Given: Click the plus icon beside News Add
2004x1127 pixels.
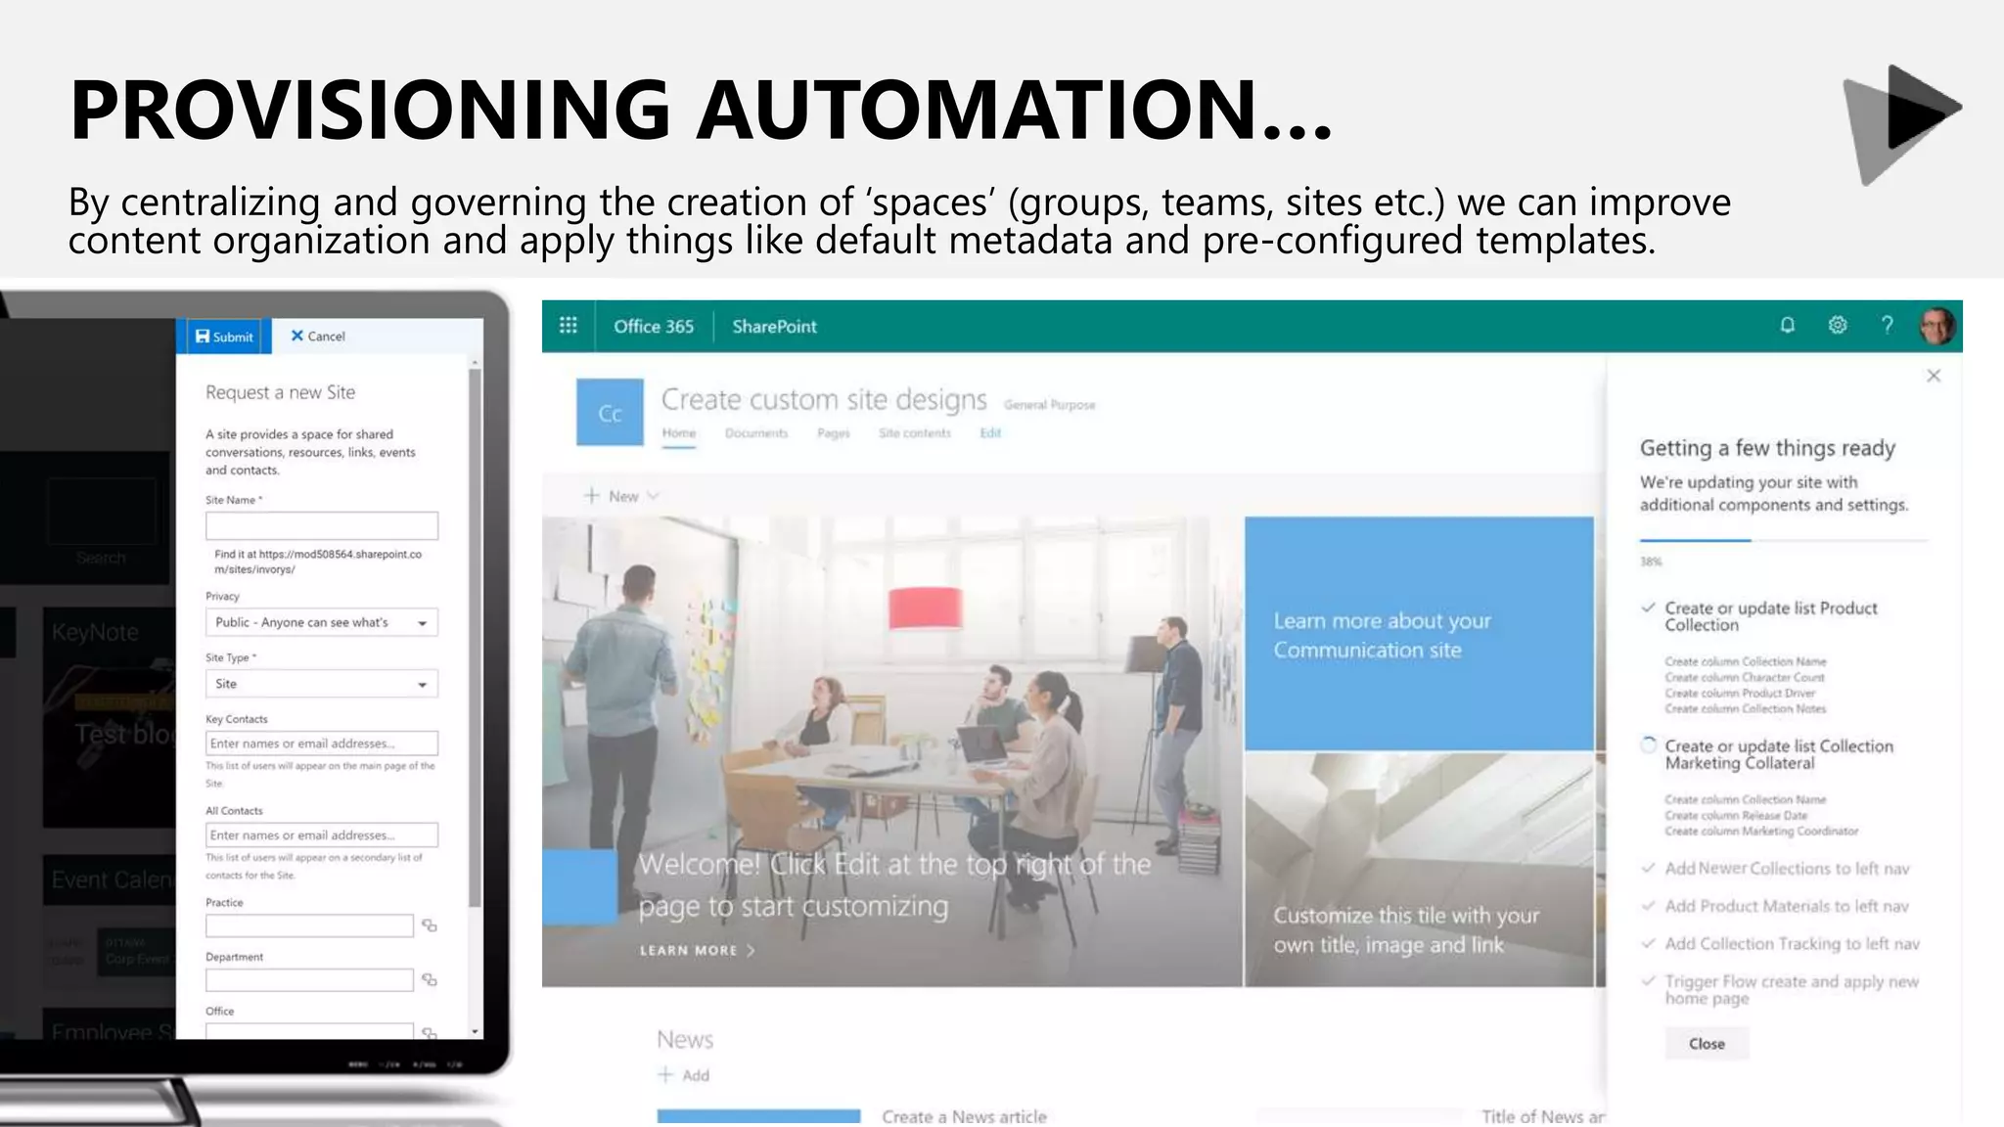Looking at the screenshot, I should (665, 1075).
